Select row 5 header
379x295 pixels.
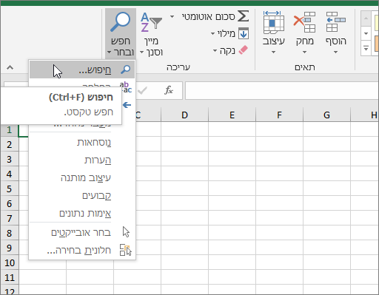(10, 189)
